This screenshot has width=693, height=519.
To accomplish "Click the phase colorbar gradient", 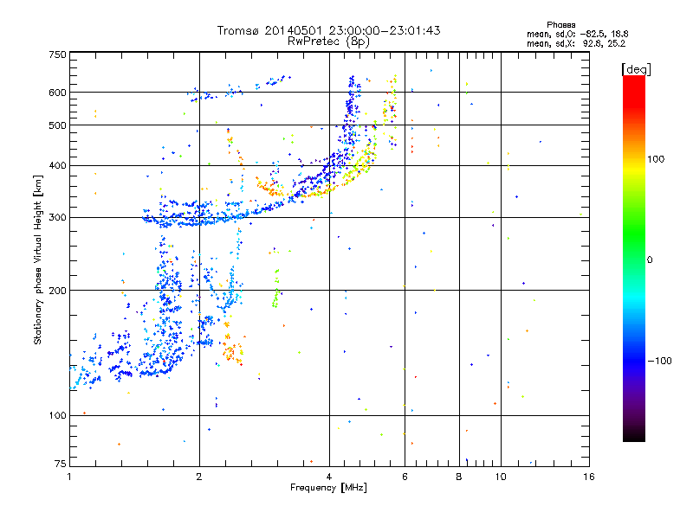I will (634, 259).
